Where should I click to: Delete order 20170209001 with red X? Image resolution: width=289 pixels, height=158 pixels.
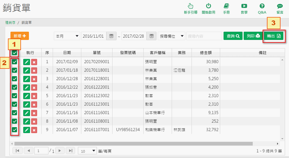[x=34, y=62]
